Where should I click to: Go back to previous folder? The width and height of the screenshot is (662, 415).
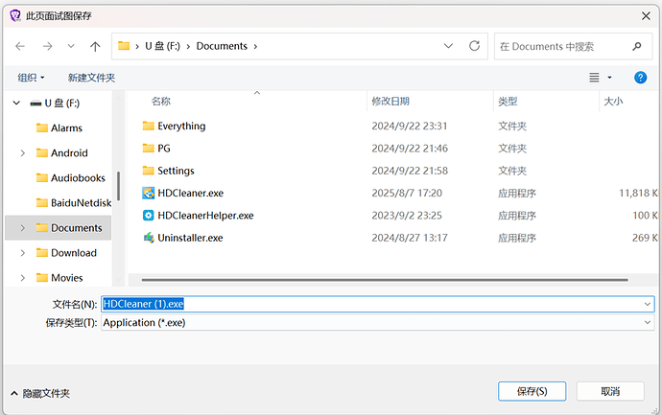20,46
